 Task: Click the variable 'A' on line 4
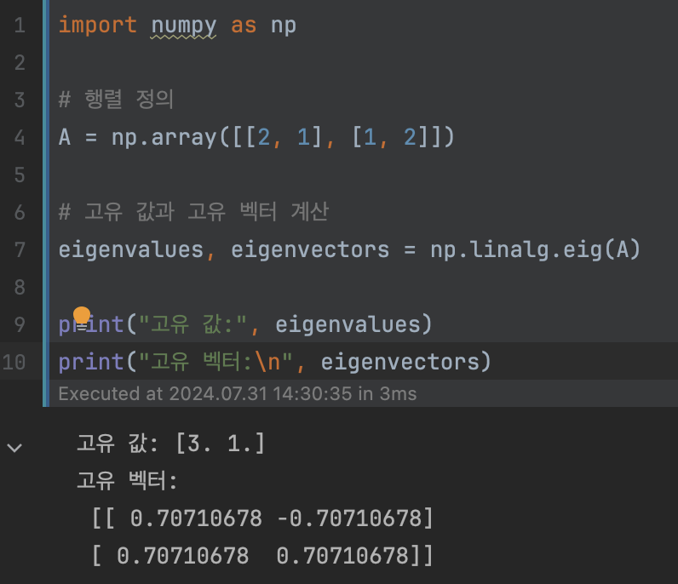point(65,137)
